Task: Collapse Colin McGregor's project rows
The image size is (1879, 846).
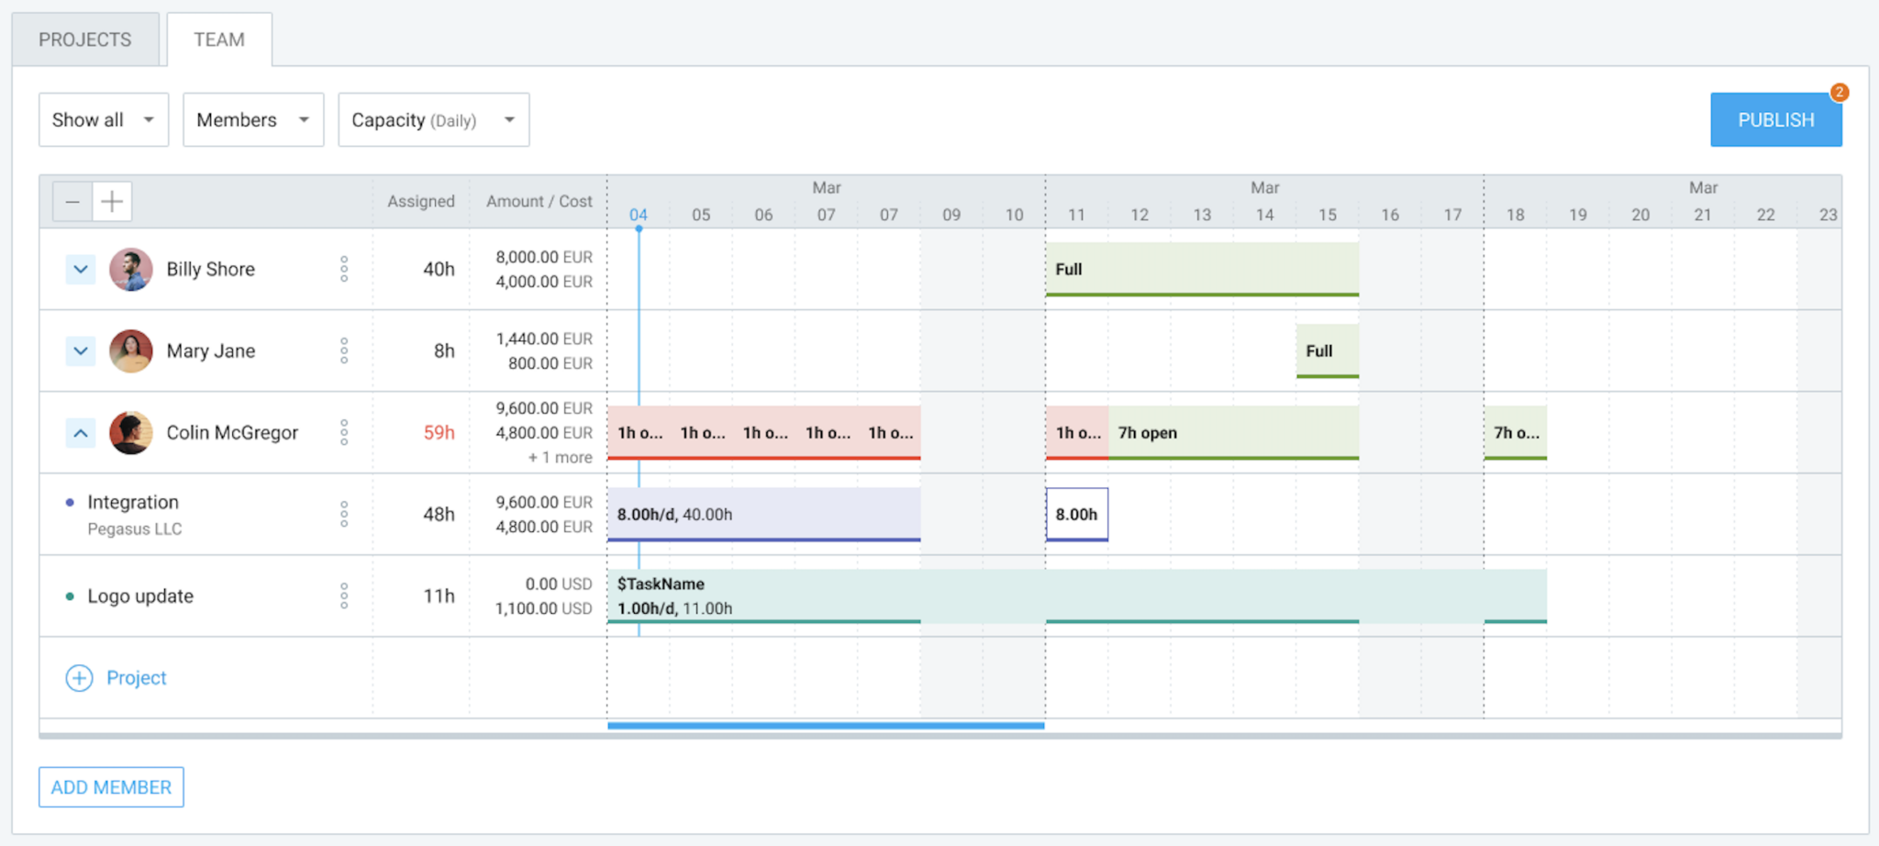Action: click(80, 432)
